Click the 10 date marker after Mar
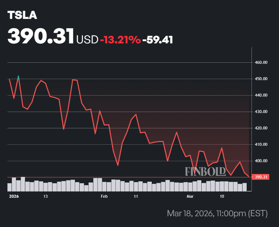The width and height of the screenshot is (279, 227). (x=222, y=196)
